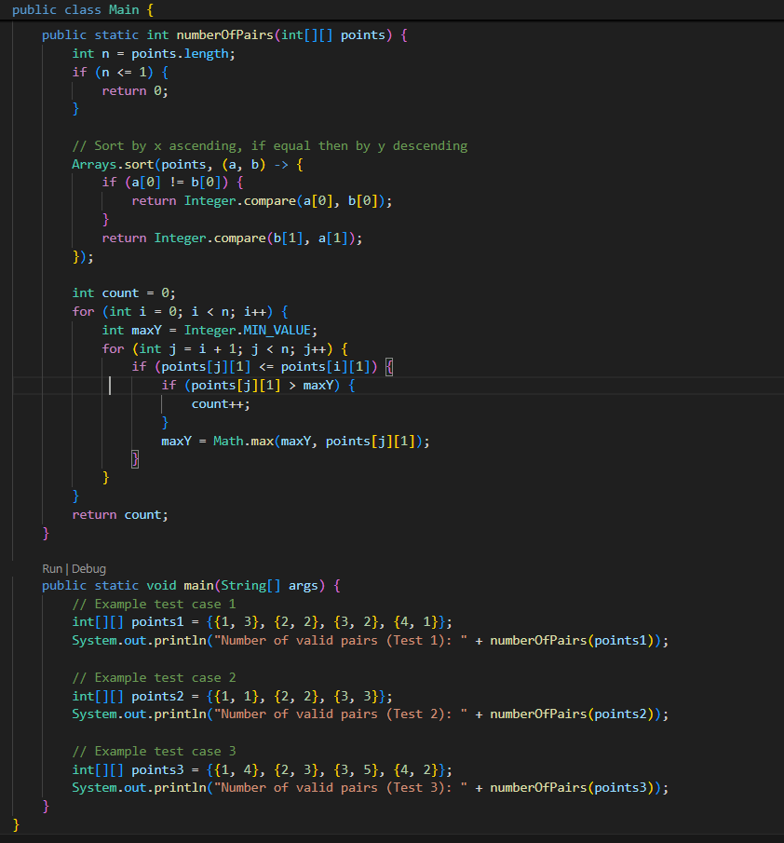Click the 'Example test case 2' comment
This screenshot has width=784, height=843.
(x=154, y=678)
